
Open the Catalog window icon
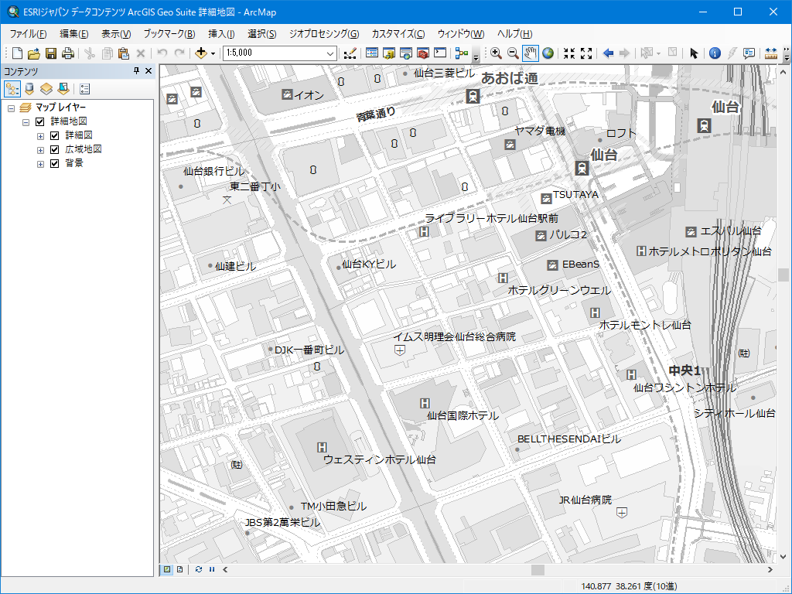(389, 53)
